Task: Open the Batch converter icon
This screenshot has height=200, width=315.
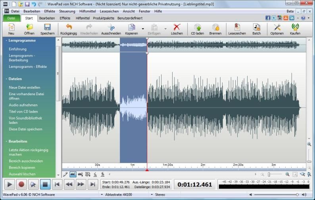Action: point(257,27)
